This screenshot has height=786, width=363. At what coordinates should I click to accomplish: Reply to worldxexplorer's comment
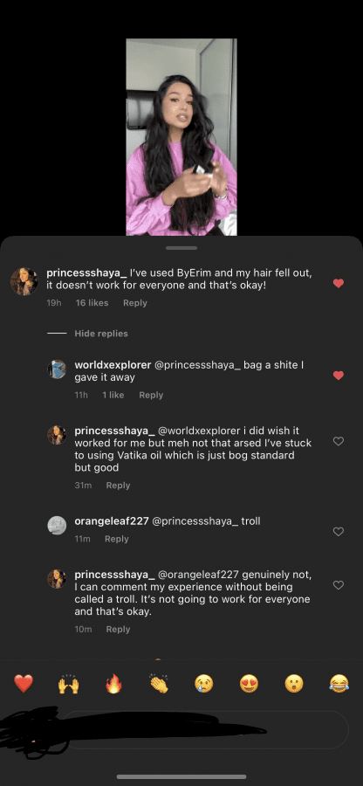tap(151, 395)
